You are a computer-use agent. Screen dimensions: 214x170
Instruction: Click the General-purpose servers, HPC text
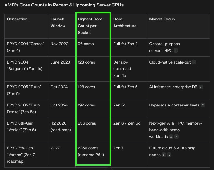165,47
